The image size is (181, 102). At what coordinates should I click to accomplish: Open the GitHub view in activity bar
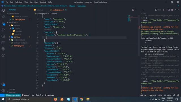(x=3, y=49)
